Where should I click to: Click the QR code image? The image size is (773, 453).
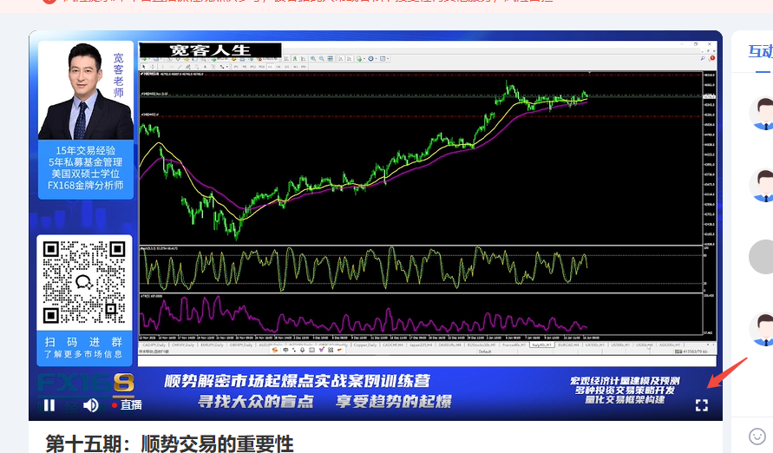click(x=84, y=282)
